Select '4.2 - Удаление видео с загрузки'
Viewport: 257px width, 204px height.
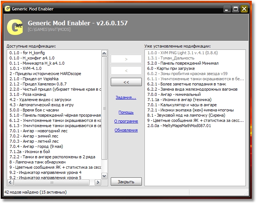(x=40, y=100)
